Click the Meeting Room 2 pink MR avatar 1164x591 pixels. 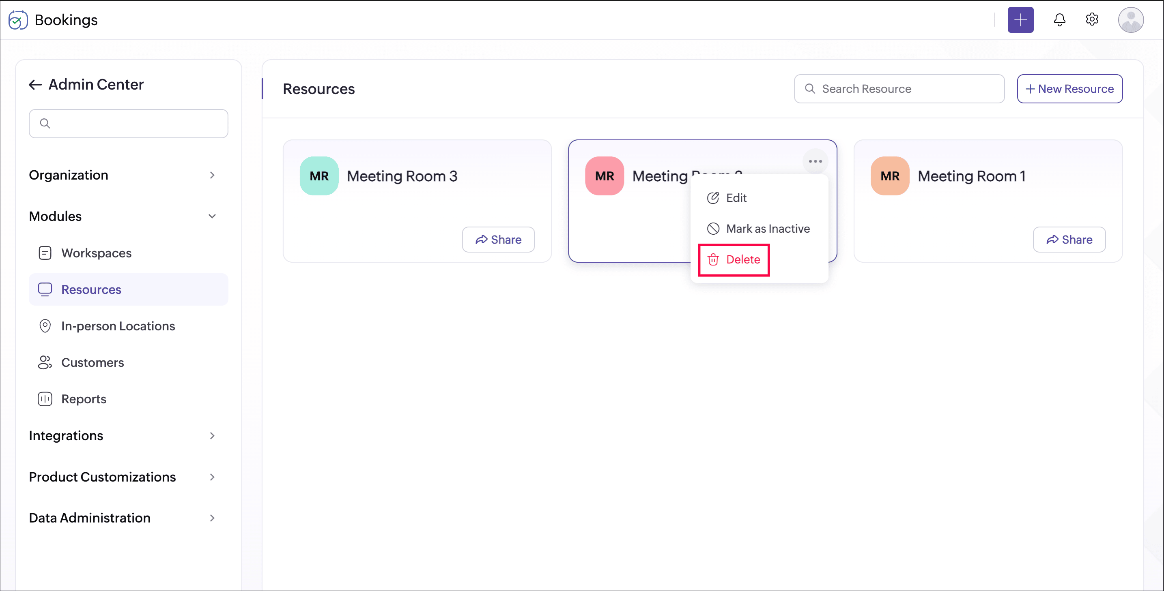(605, 176)
